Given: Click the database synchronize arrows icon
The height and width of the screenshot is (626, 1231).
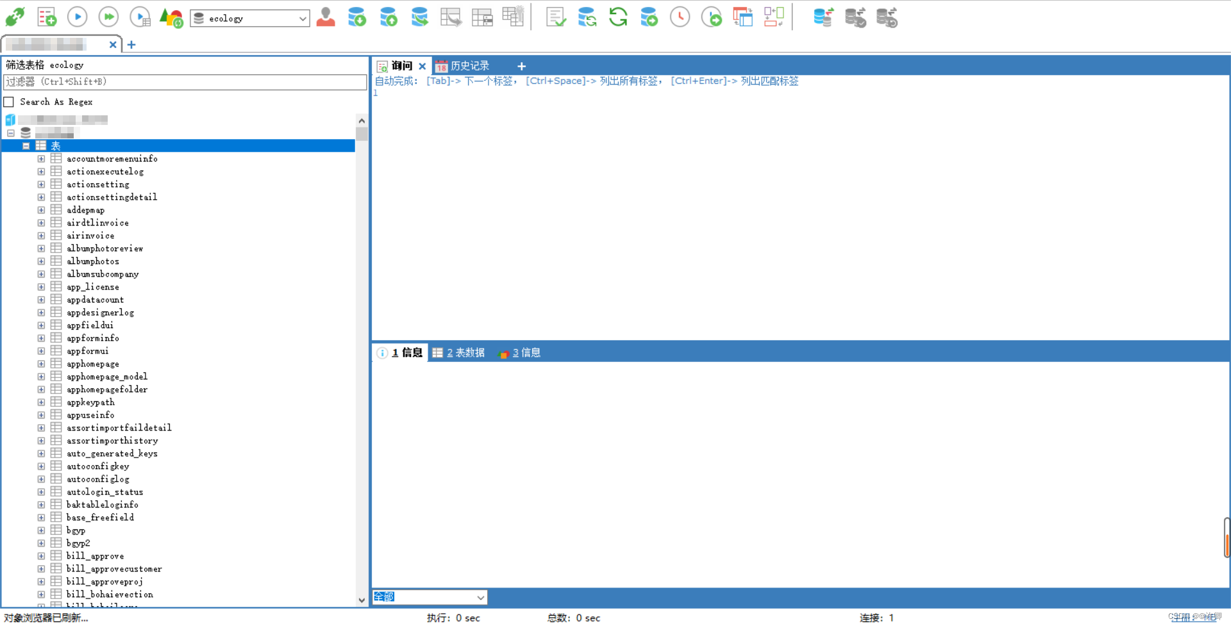Looking at the screenshot, I should tap(587, 17).
